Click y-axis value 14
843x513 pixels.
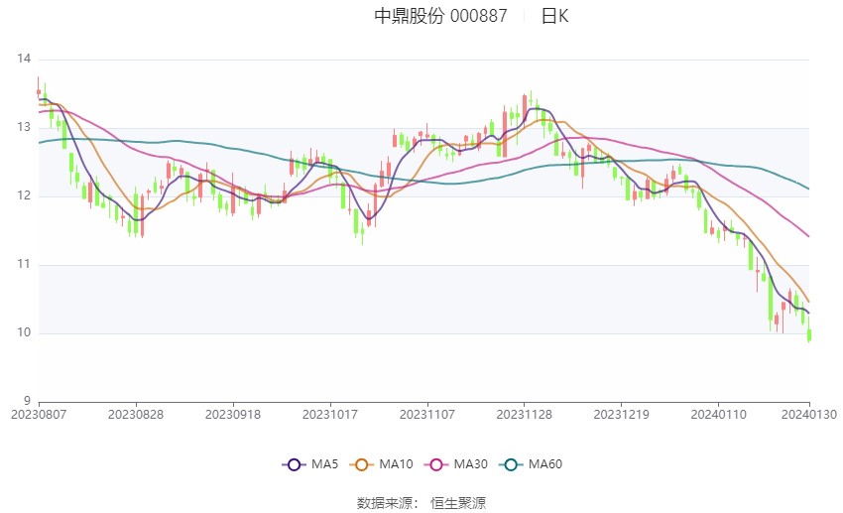pos(24,59)
